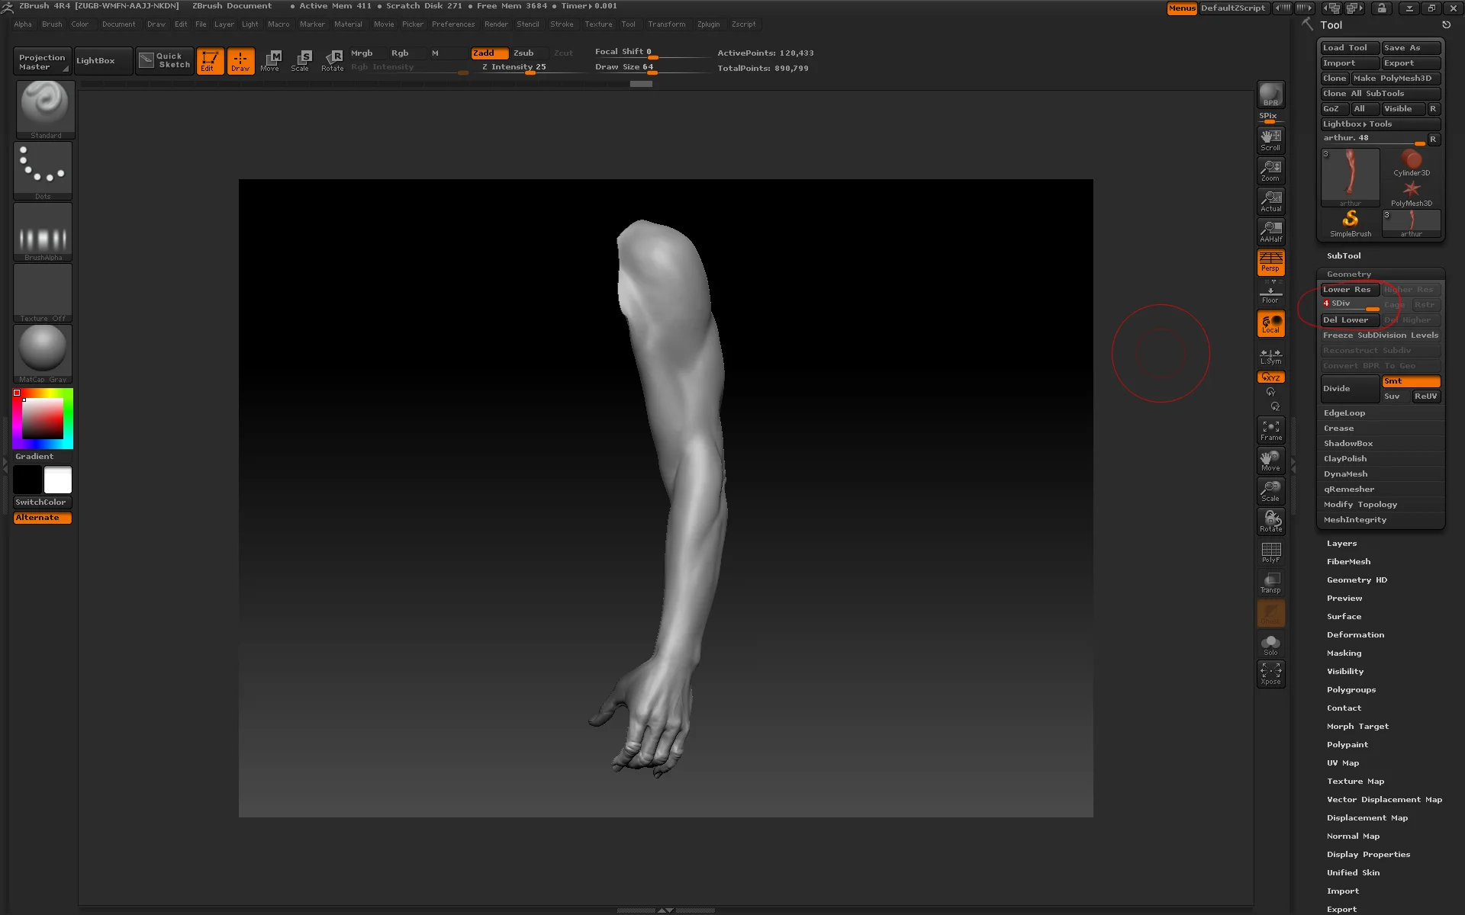The height and width of the screenshot is (915, 1465).
Task: Click the BPR render icon
Action: click(1270, 95)
